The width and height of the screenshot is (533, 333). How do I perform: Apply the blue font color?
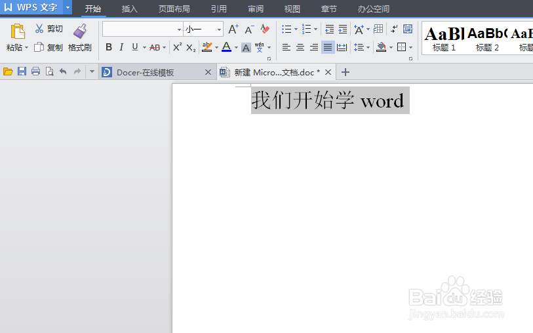point(226,47)
